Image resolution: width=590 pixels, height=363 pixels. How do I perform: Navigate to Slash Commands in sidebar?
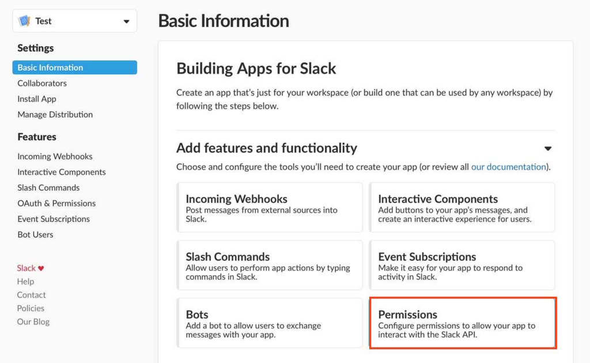coord(48,187)
